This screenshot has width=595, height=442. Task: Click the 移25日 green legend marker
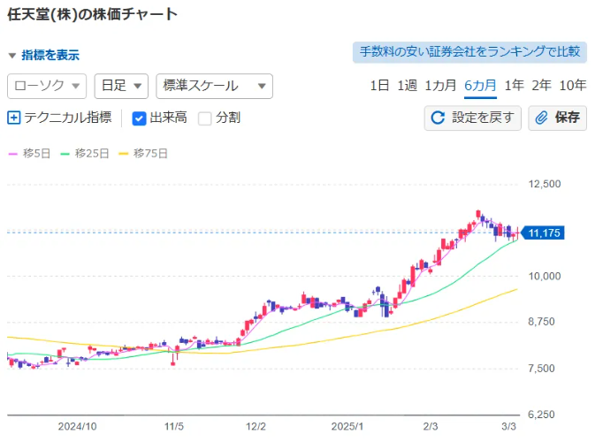(65, 154)
